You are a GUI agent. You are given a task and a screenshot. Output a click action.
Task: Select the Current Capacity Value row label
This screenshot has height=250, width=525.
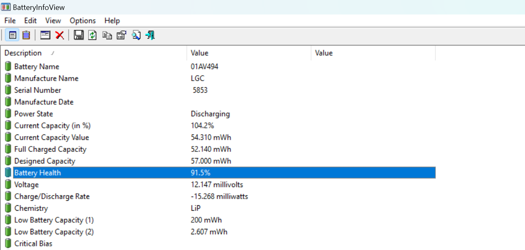point(52,137)
